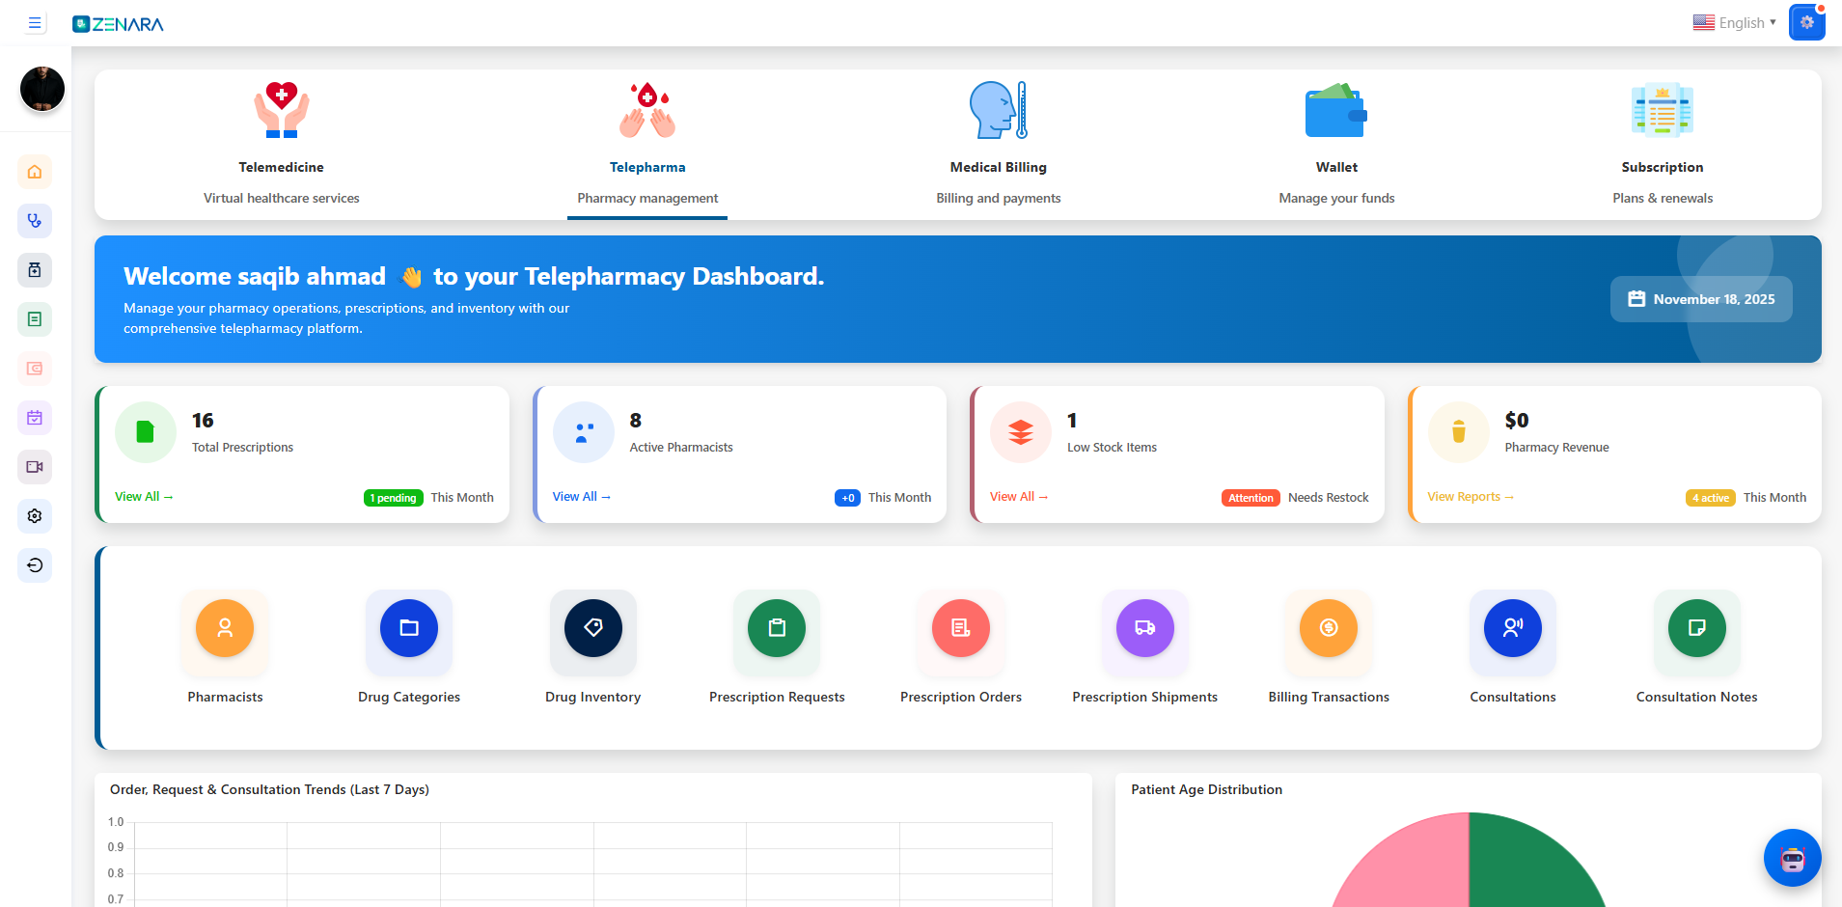Click the calendar icon in the sidebar
Image resolution: width=1842 pixels, height=907 pixels.
click(x=35, y=418)
